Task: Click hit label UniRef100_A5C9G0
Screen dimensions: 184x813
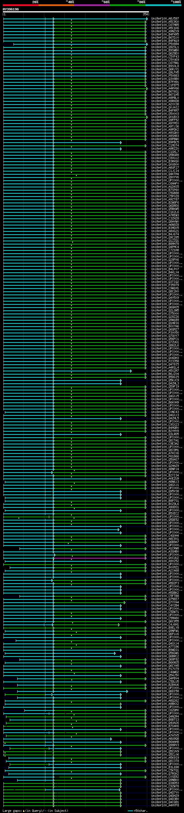Action: tap(165, 22)
